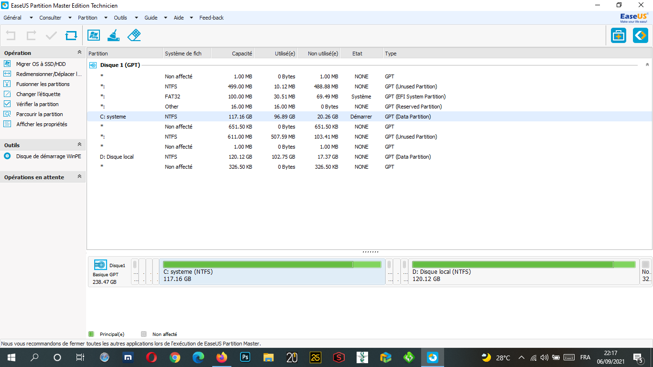
Task: Choose Vérifier la partition
Action: [x=37, y=104]
